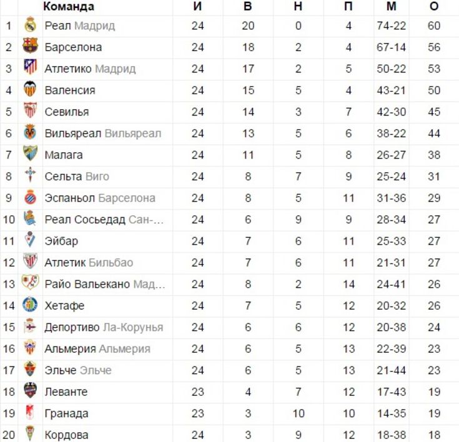Screen dimensions: 459x442
Task: Sort by the О points column header
Action: click(434, 6)
